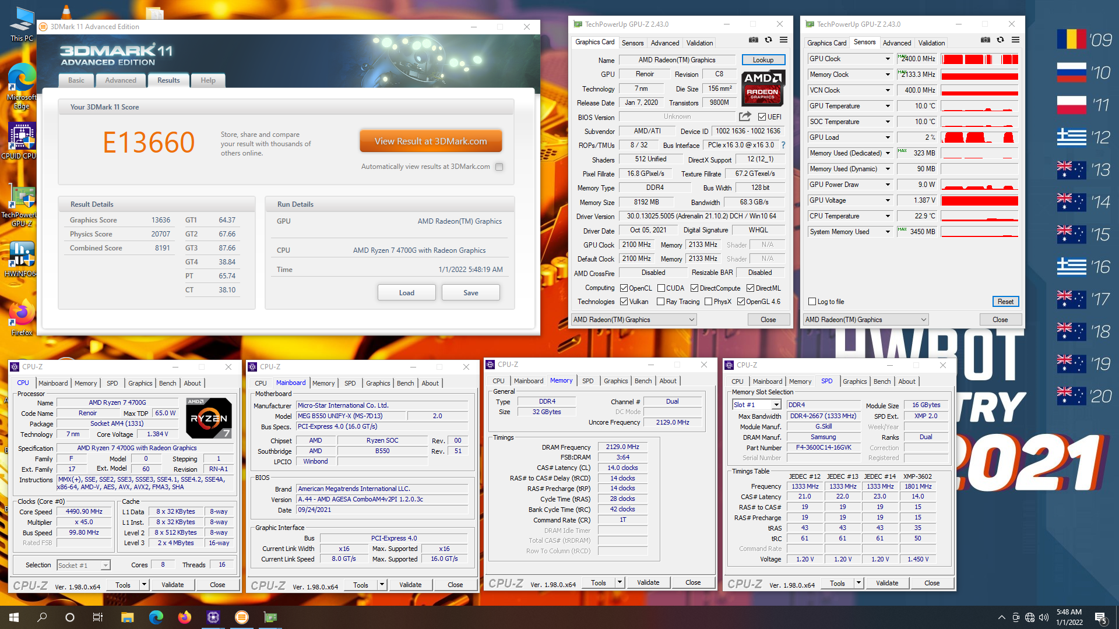1119x629 pixels.
Task: Open Microsoft Edge desktop shortcut
Action: pyautogui.click(x=22, y=86)
